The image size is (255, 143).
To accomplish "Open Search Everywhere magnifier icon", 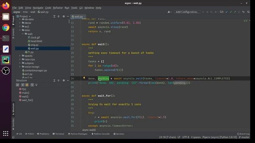I will click(x=248, y=12).
